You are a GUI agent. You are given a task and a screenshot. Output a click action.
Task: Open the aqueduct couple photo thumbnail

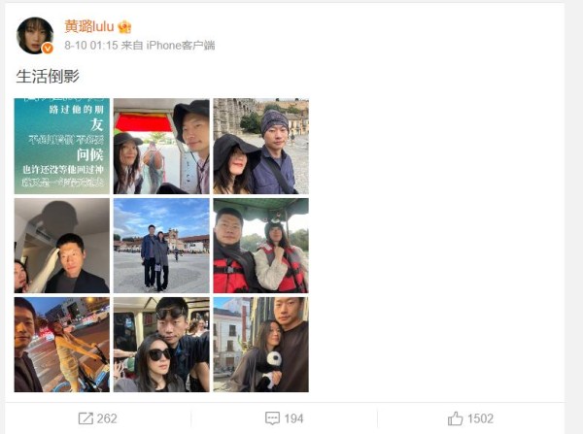tap(261, 146)
